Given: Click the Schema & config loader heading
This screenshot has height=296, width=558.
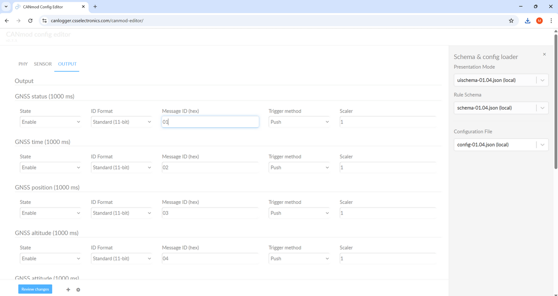Looking at the screenshot, I should (x=486, y=57).
